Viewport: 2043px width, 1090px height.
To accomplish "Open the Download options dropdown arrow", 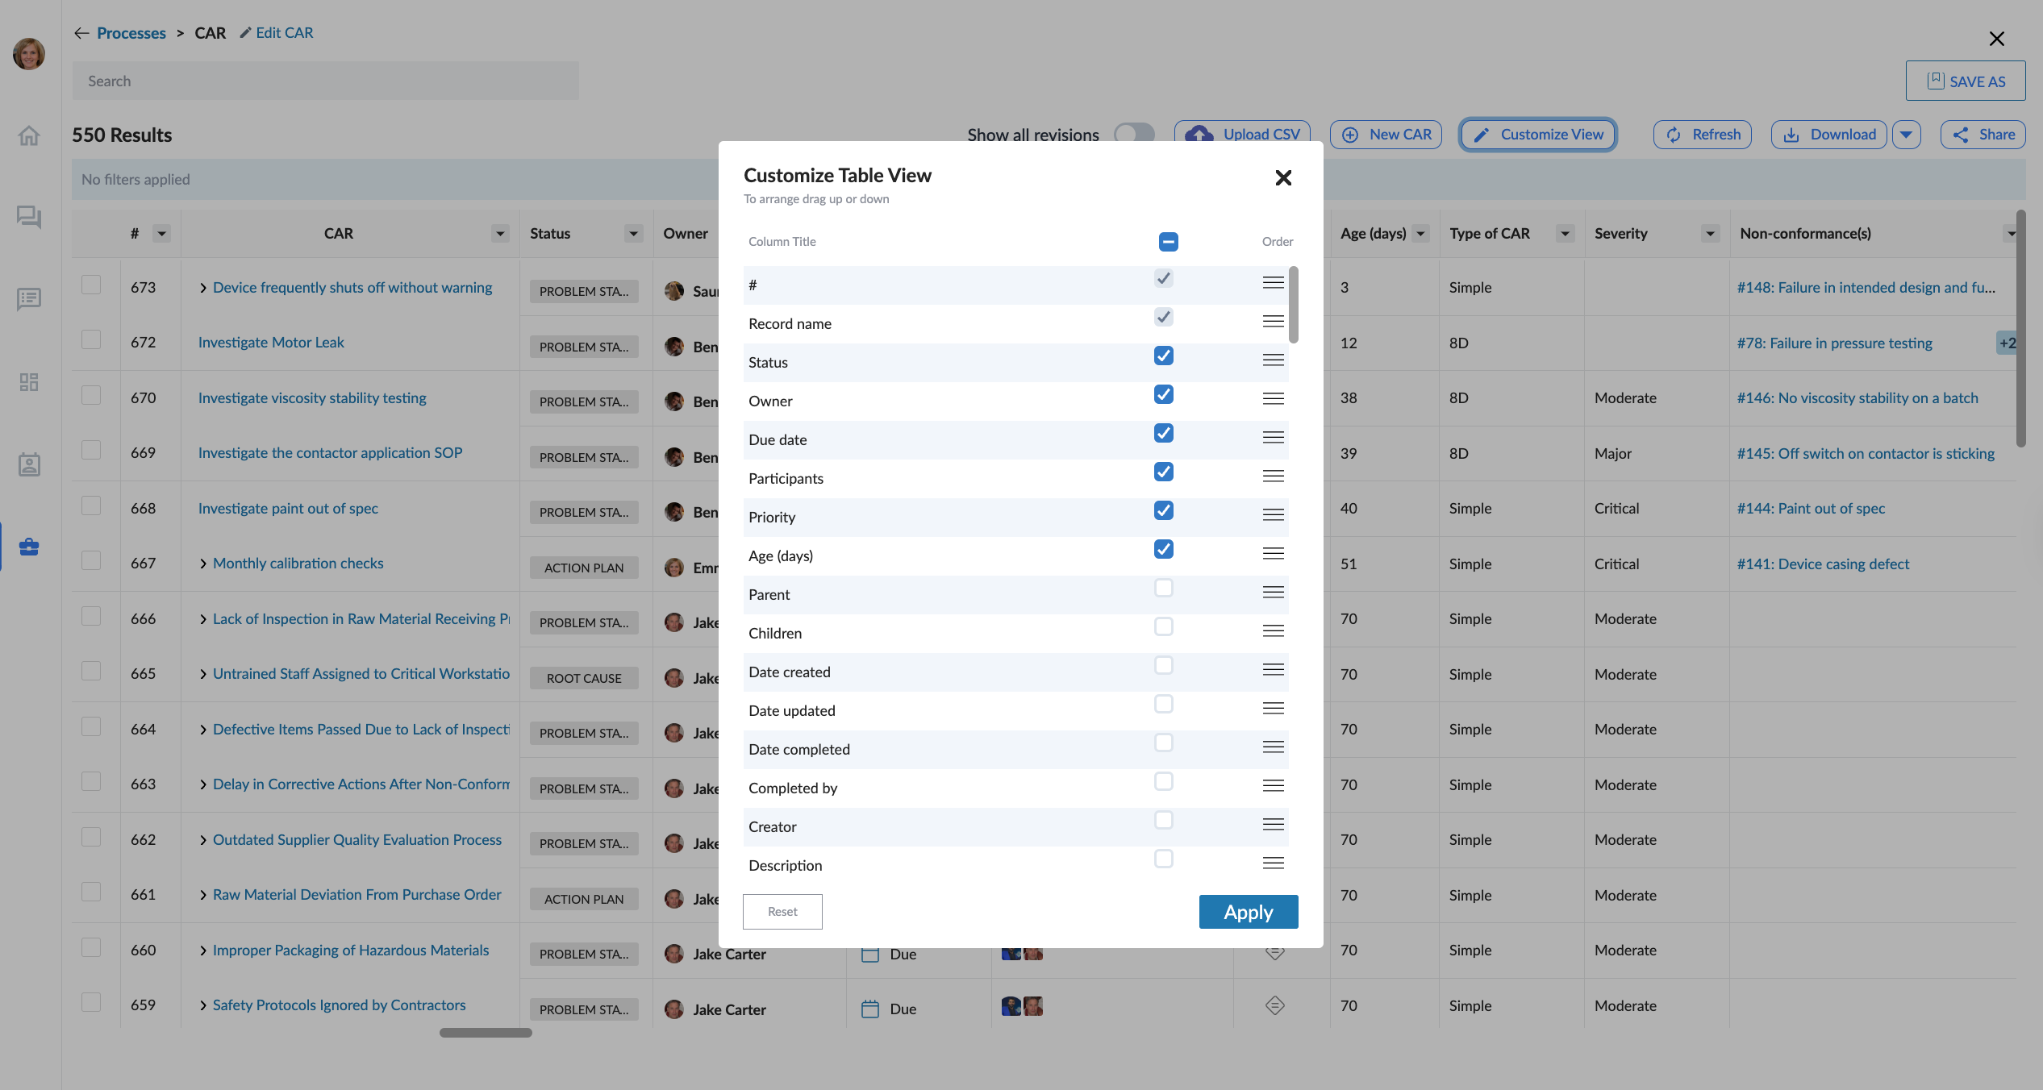I will coord(1906,135).
